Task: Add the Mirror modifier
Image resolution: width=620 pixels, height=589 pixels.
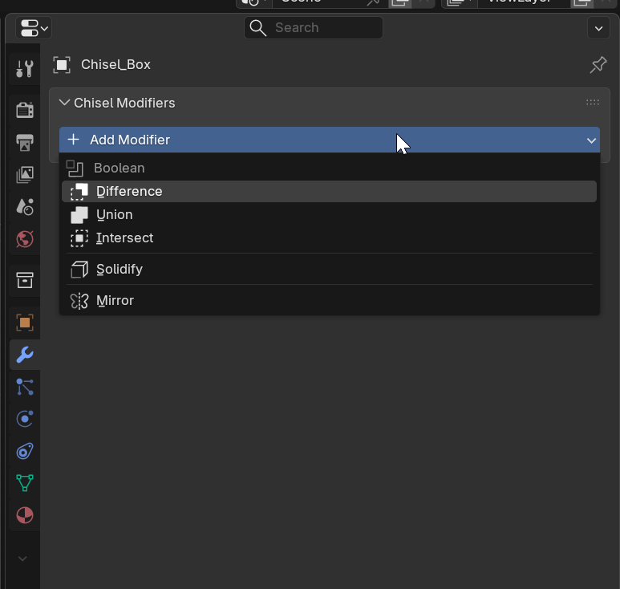Action: [329, 301]
